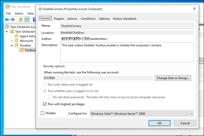This screenshot has height=136, width=204.
Task: Check the Hidden checkbox
Action: tap(42, 113)
